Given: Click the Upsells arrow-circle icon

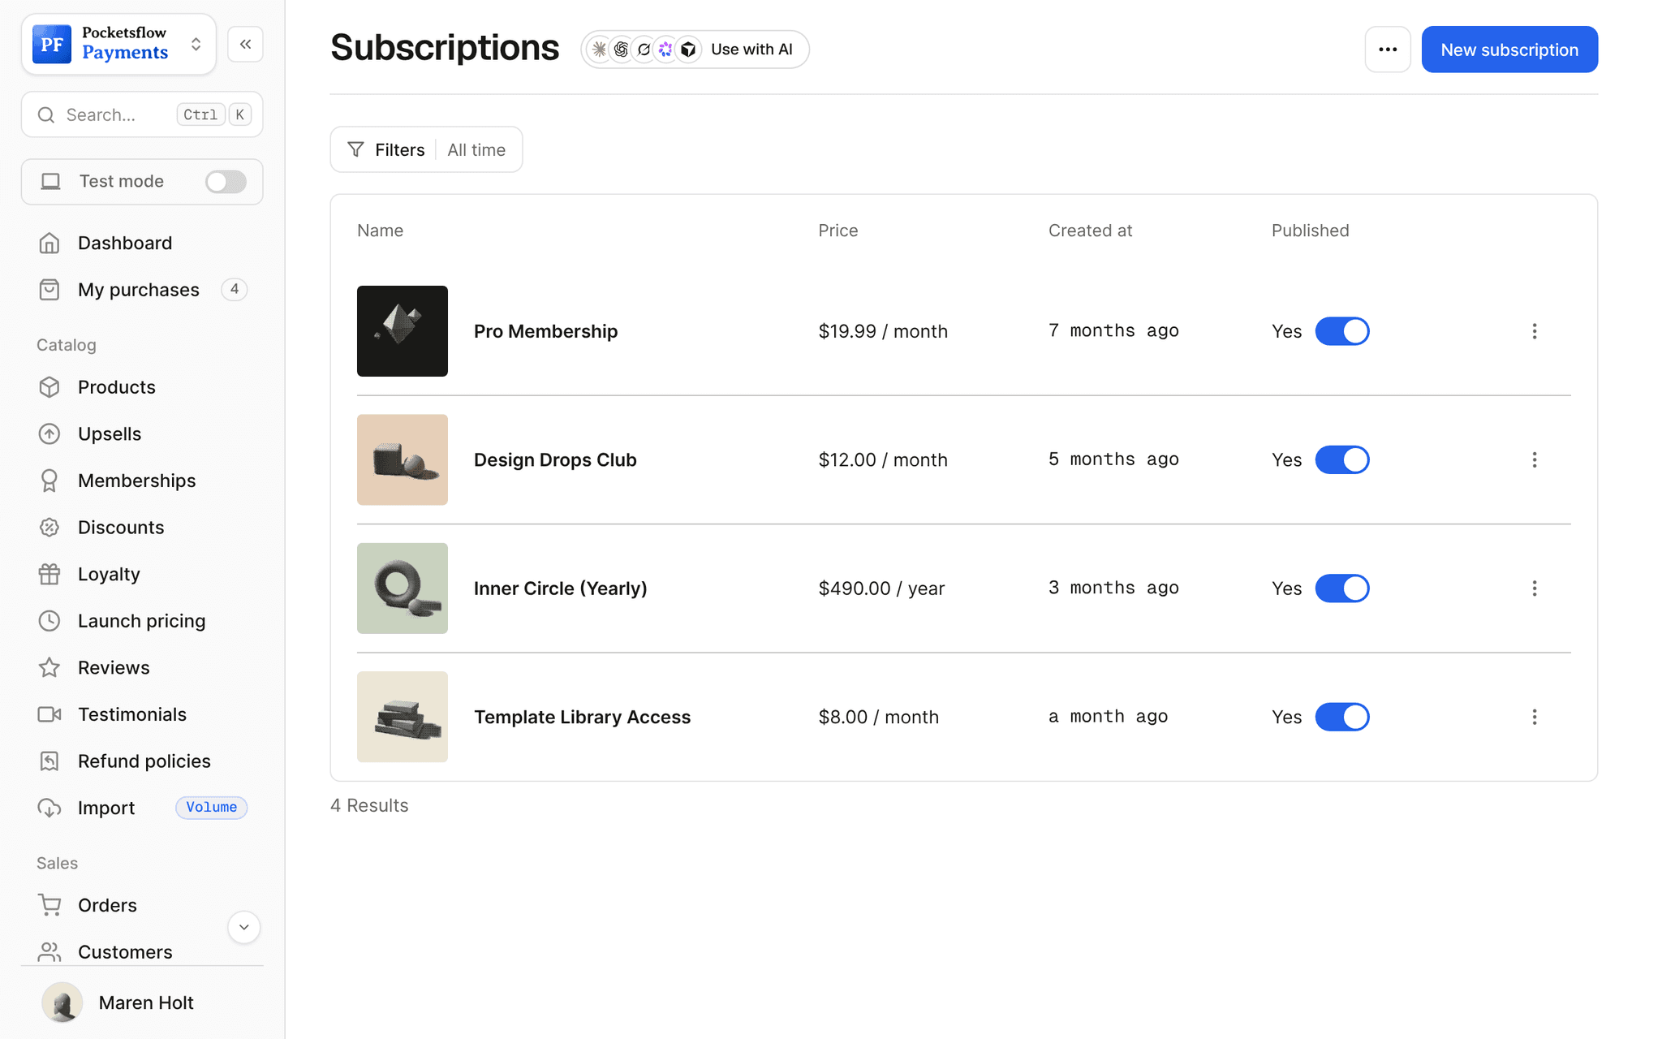Looking at the screenshot, I should (x=50, y=434).
